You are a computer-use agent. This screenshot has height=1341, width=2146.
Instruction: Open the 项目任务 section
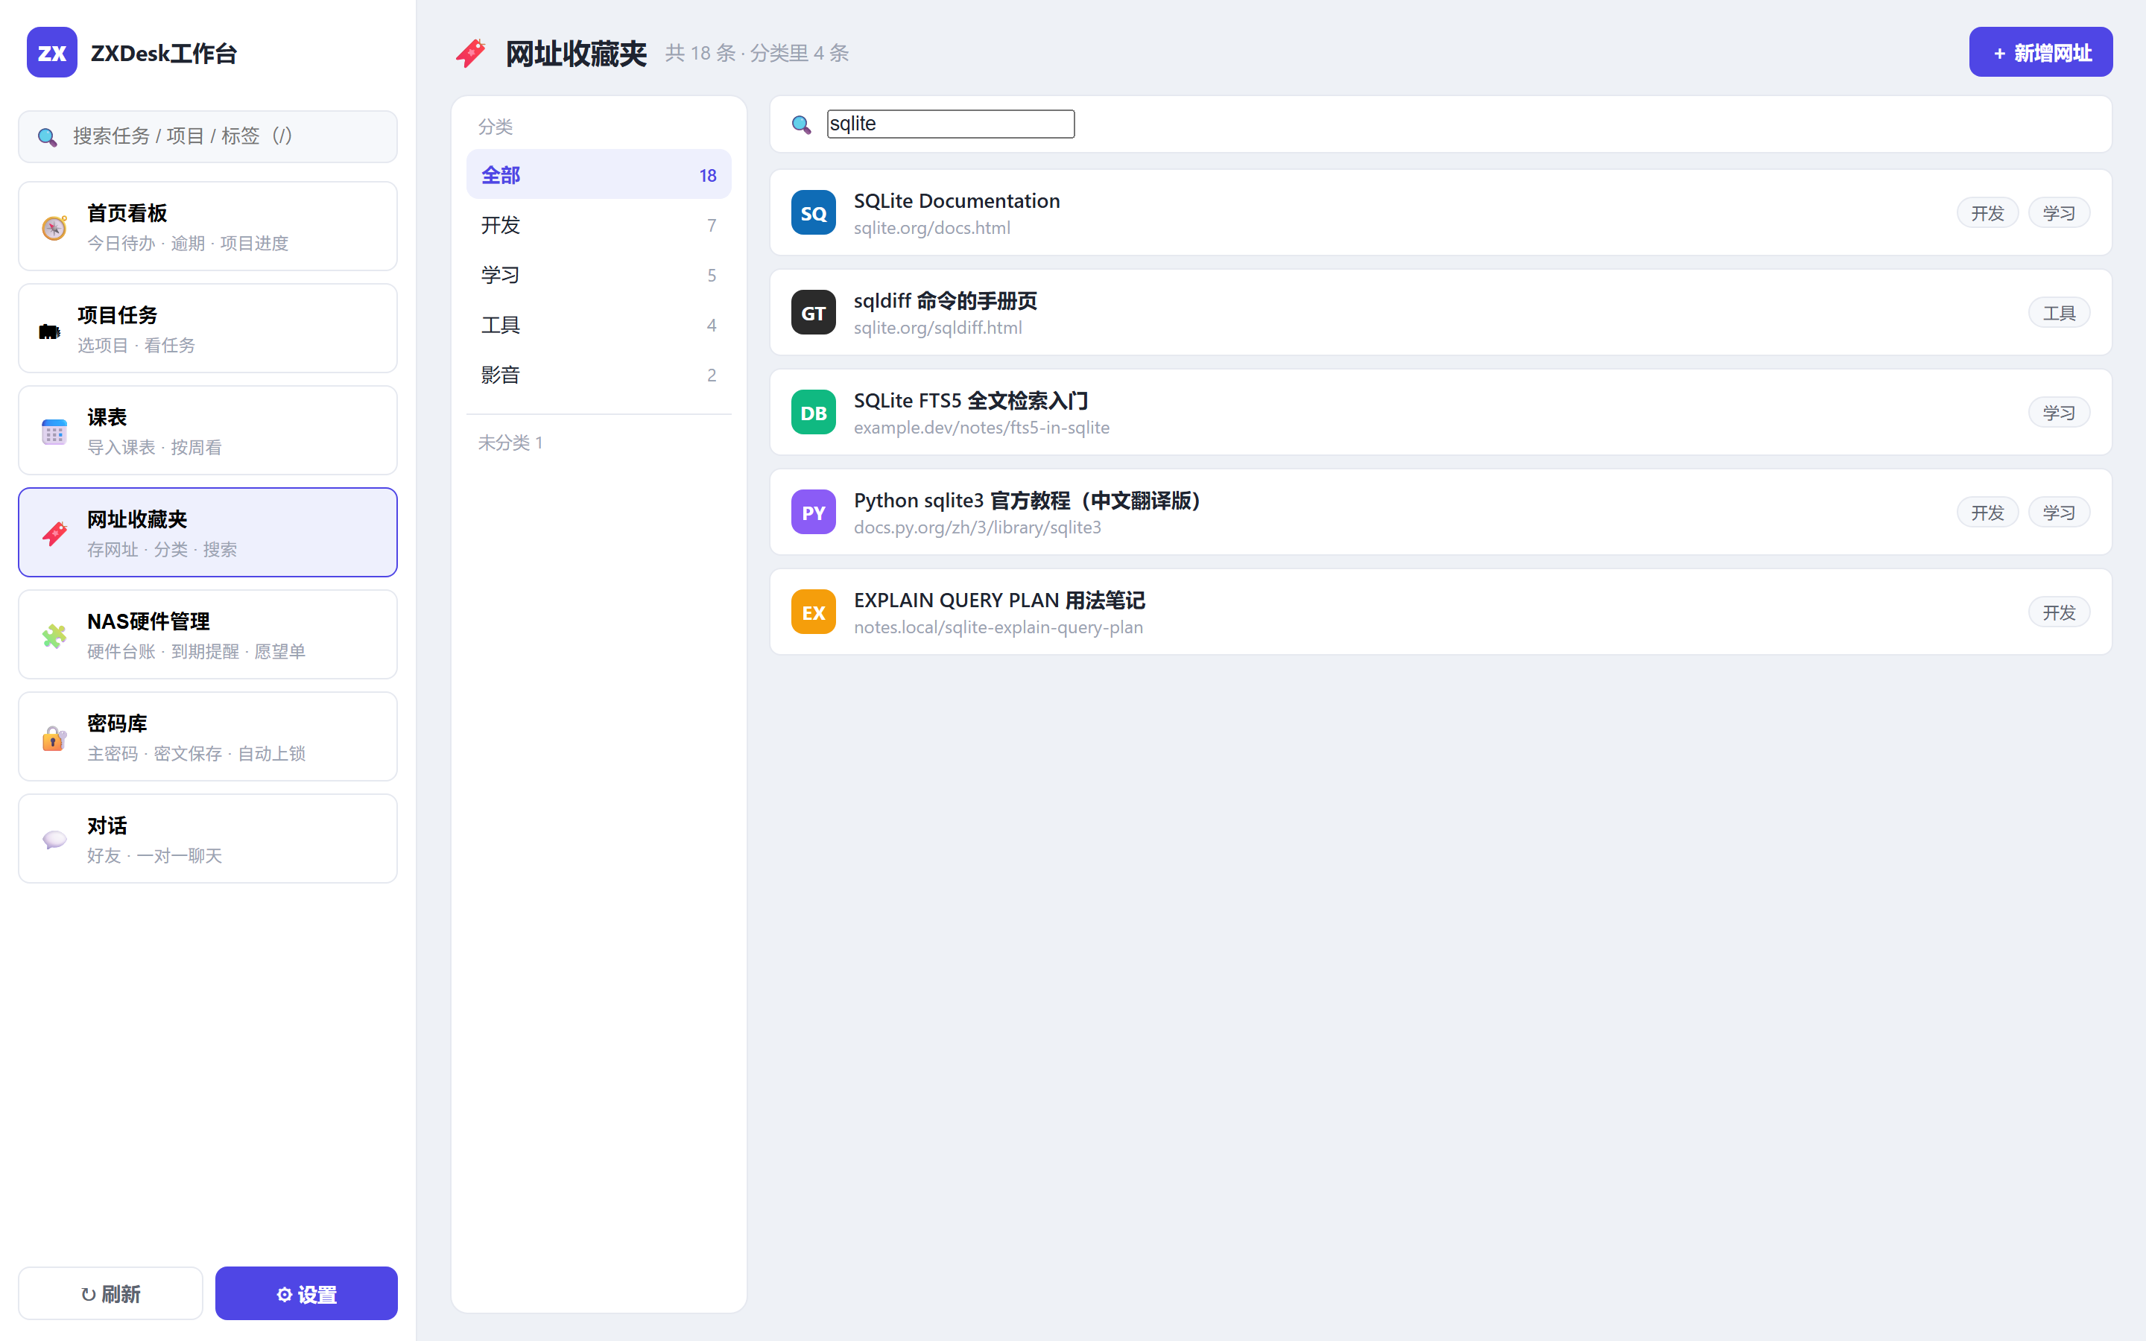pos(207,328)
